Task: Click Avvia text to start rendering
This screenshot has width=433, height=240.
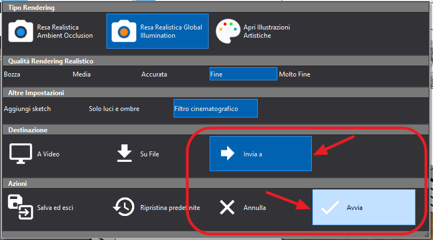Action: pyautogui.click(x=354, y=208)
